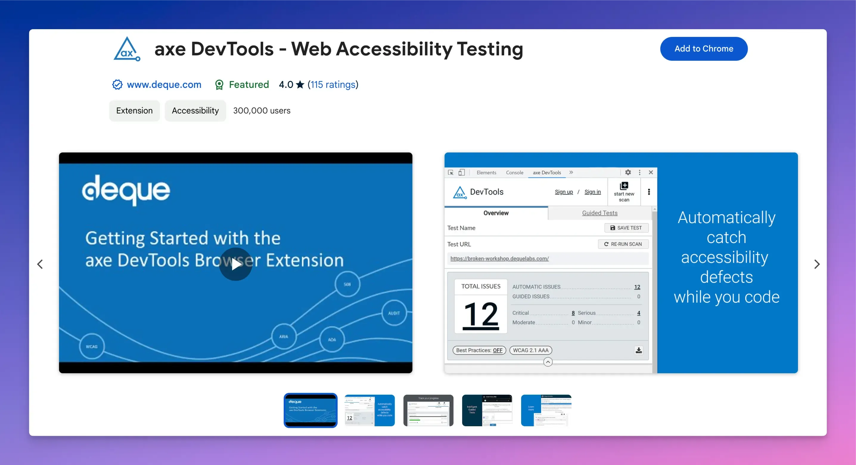
Task: Expand more DevTools tabs chevron
Action: (571, 172)
